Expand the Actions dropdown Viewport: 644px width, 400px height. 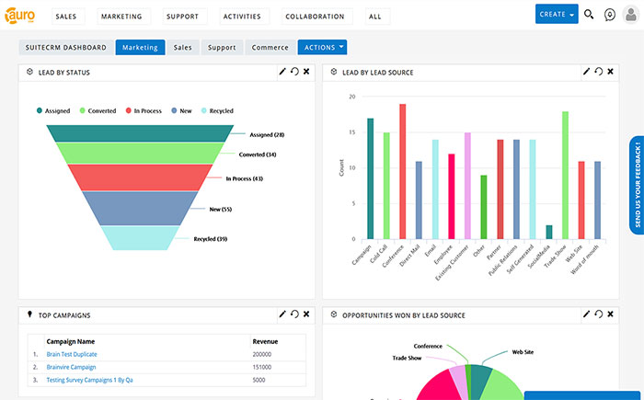tap(322, 47)
